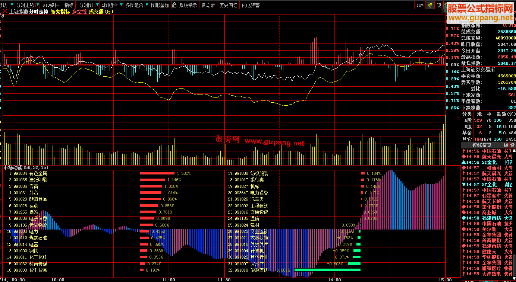Click the red diamond icon beside 14:58 黑化股份

pos(463,207)
